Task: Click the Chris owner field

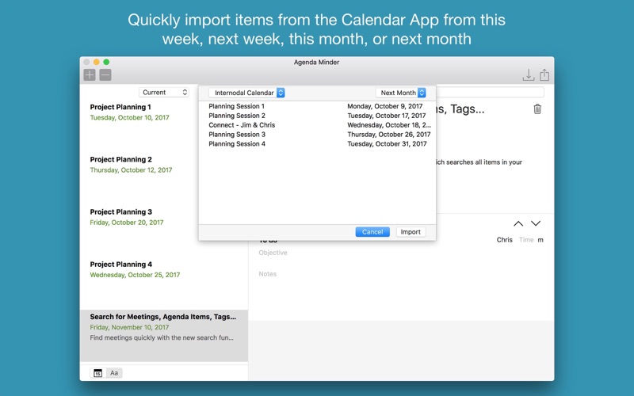Action: (x=504, y=240)
